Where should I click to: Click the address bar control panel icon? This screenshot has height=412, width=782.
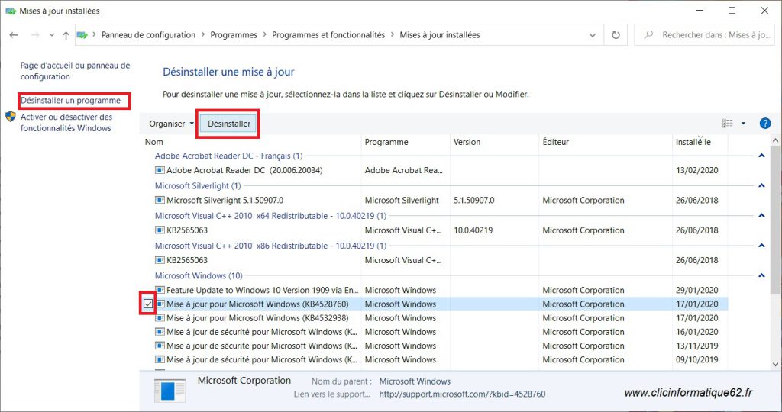(82, 35)
